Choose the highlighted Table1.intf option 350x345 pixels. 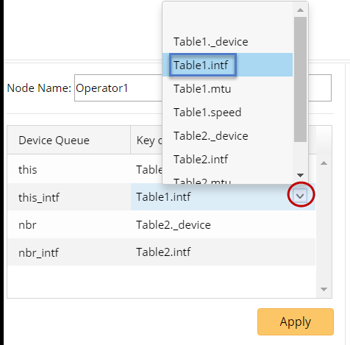(227, 65)
